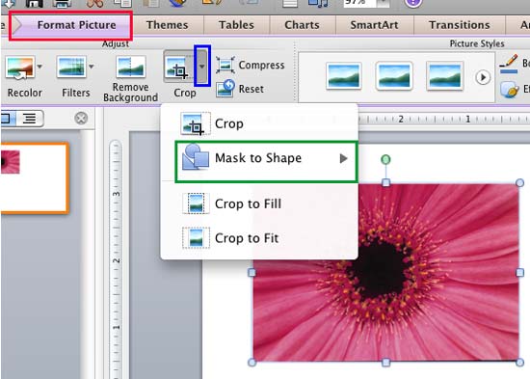Apply the second picture style thumbnail
The height and width of the screenshot is (379, 530).
[394, 75]
